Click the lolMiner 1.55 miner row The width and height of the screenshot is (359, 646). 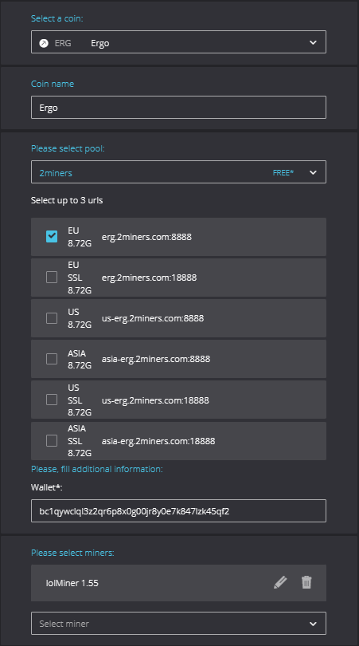click(178, 582)
